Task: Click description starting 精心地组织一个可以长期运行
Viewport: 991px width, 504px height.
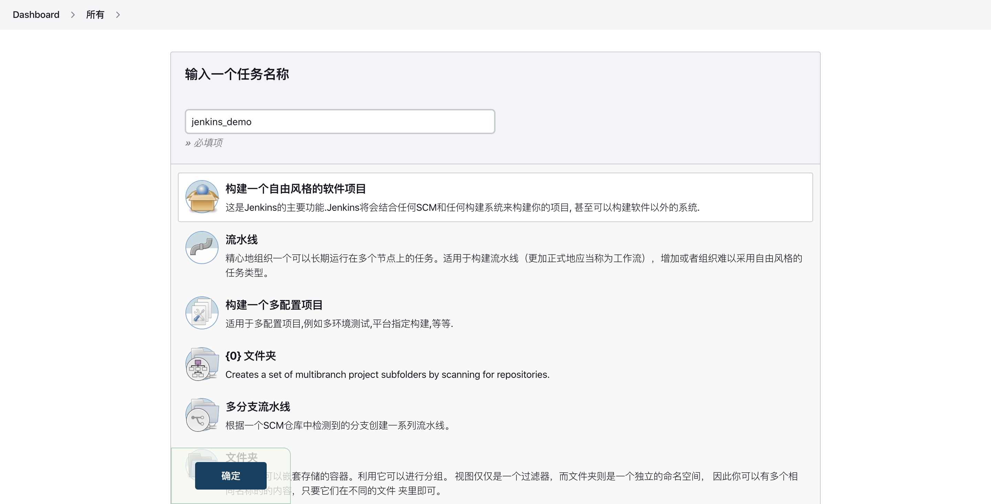Action: pyautogui.click(x=514, y=265)
